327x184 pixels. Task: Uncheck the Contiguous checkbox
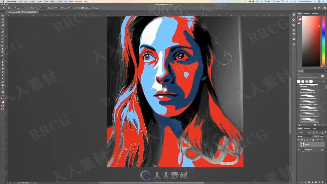[x=82, y=8]
